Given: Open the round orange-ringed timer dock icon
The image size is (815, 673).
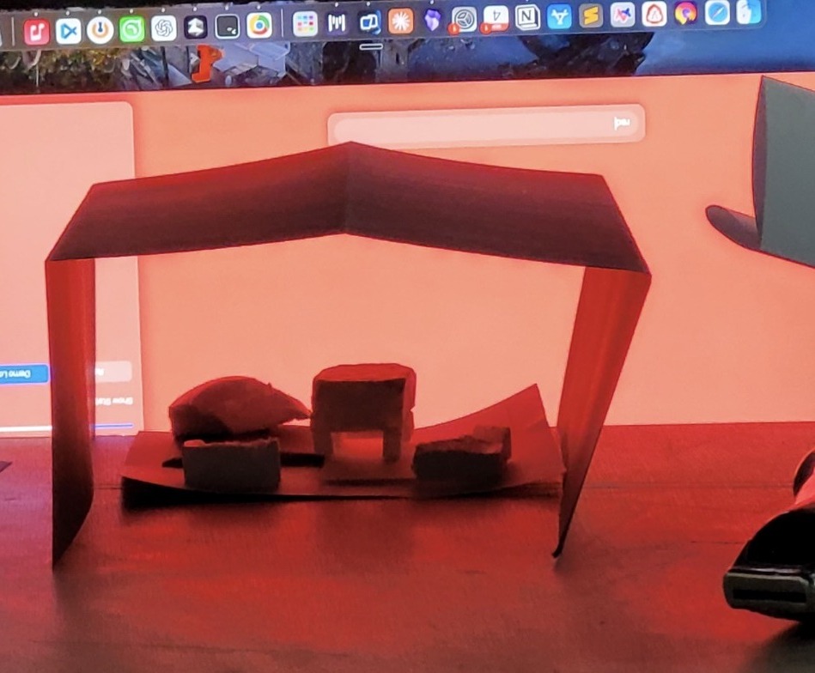Looking at the screenshot, I should click(x=100, y=30).
